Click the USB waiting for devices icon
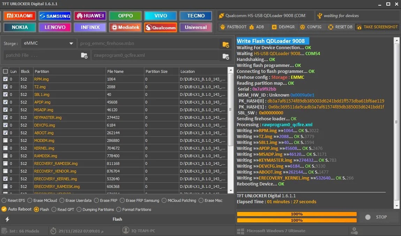The width and height of the screenshot is (401, 236). (320, 16)
